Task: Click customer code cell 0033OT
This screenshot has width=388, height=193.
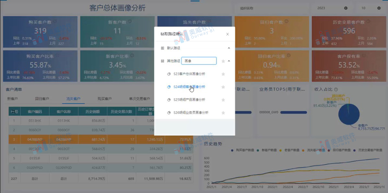Action: click(35, 149)
